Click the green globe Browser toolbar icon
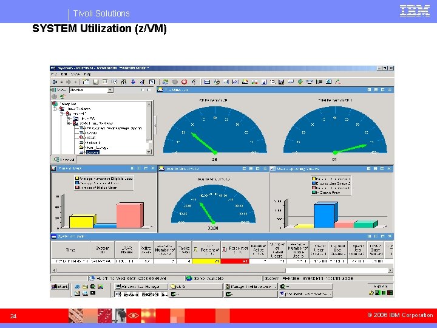The height and width of the screenshot is (328, 437). [x=300, y=82]
